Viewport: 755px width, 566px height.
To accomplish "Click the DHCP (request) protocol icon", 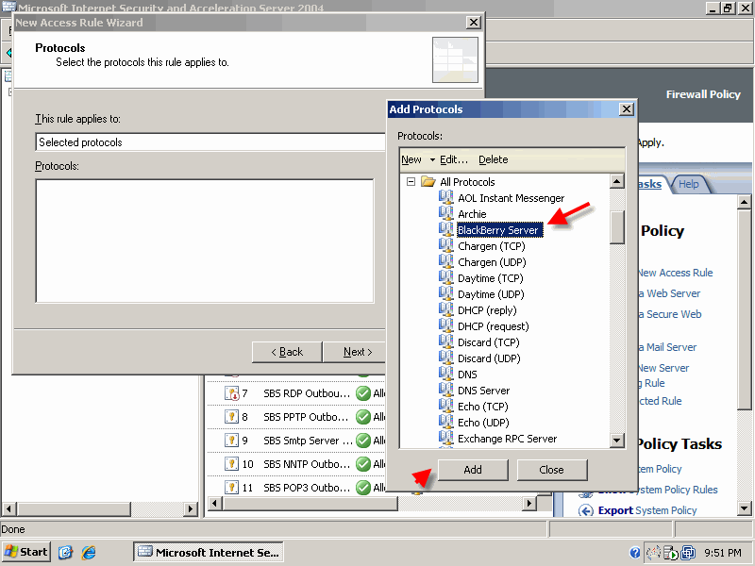I will (445, 325).
